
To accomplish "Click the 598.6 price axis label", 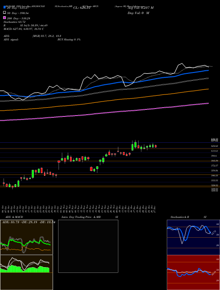I will (x=214, y=156).
